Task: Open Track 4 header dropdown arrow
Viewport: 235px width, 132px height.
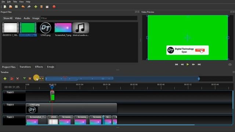Action: [4, 105]
